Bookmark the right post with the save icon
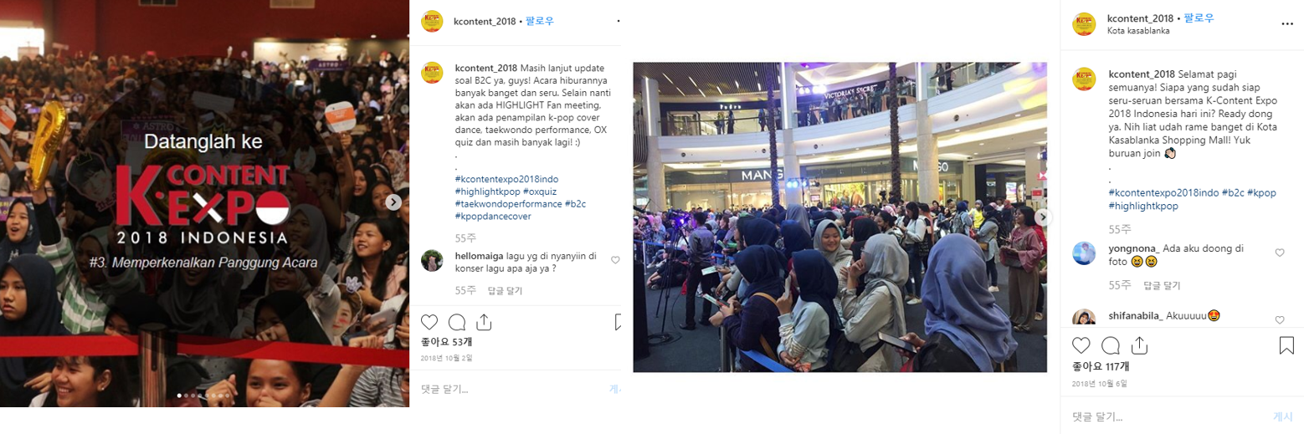1304x434 pixels. click(x=1287, y=345)
